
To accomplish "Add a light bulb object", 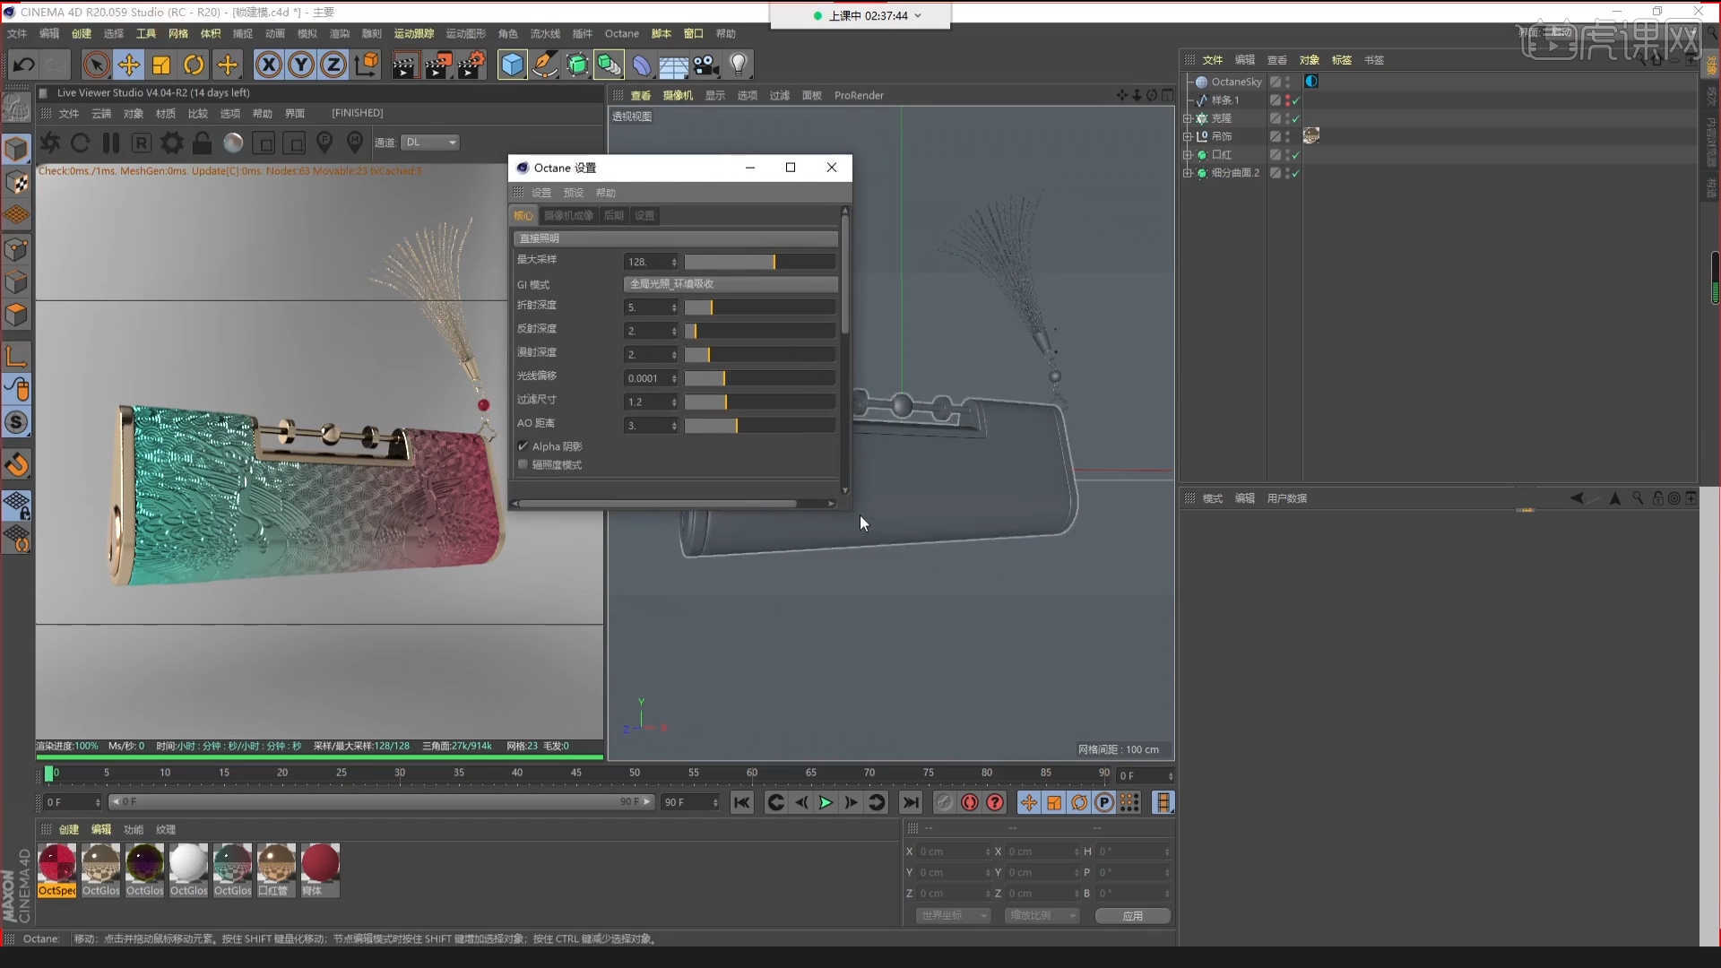I will (738, 65).
